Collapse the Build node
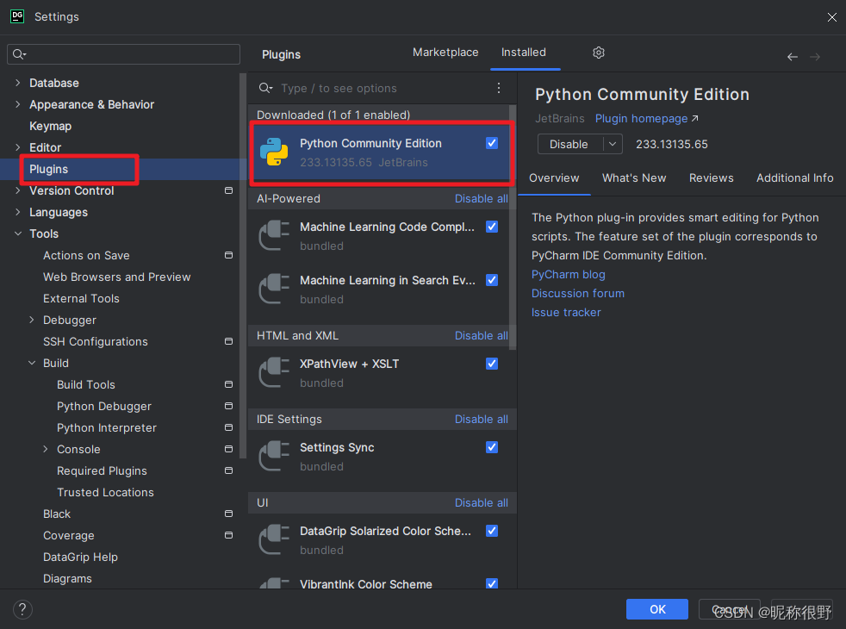 tap(32, 363)
